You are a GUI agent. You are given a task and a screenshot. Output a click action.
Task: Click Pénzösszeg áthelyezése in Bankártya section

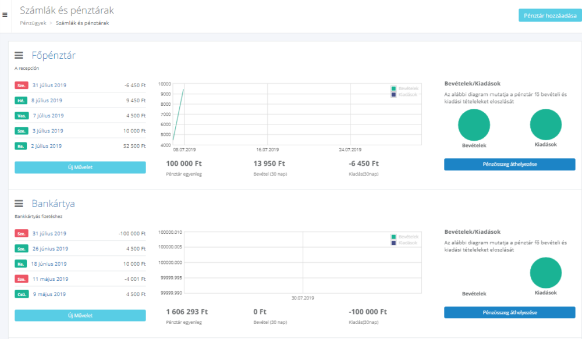coord(509,312)
